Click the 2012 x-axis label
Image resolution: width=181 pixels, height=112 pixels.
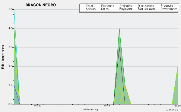tap(178, 106)
